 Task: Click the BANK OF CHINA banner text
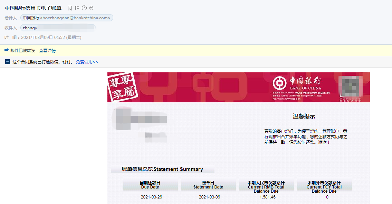tap(306, 88)
